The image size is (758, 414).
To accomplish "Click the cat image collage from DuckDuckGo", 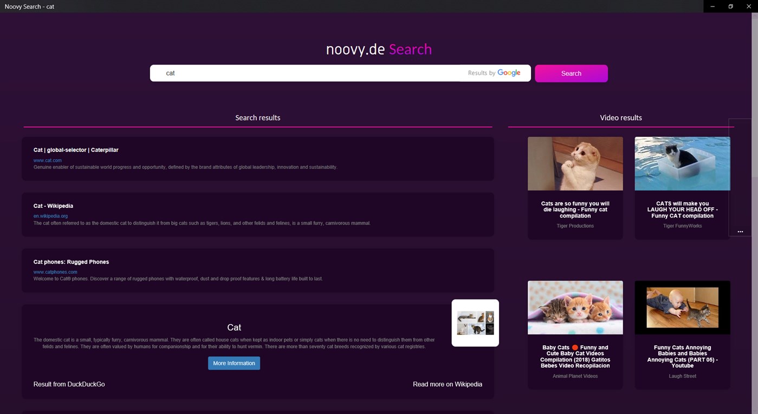I will pos(475,323).
